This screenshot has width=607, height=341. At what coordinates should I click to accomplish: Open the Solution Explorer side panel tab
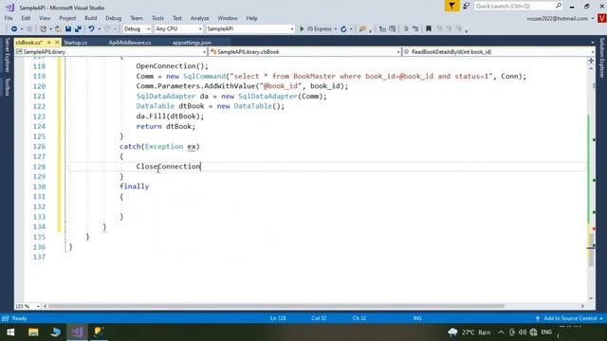(602, 58)
